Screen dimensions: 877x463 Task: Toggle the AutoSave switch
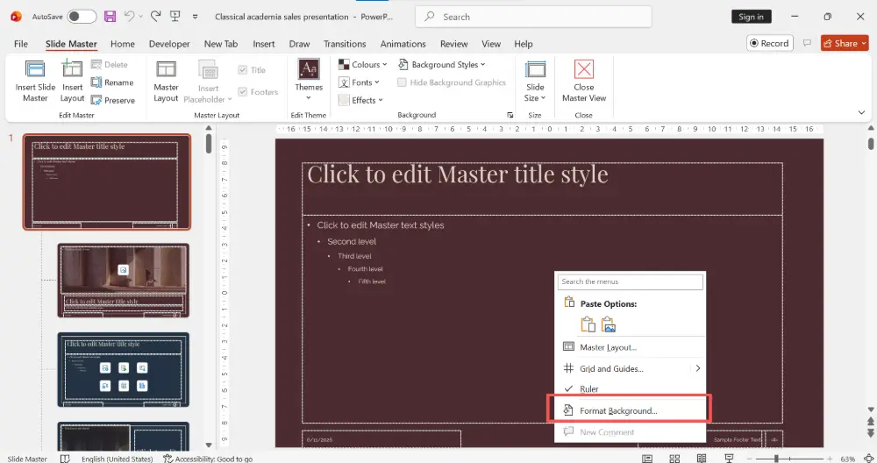pos(82,17)
